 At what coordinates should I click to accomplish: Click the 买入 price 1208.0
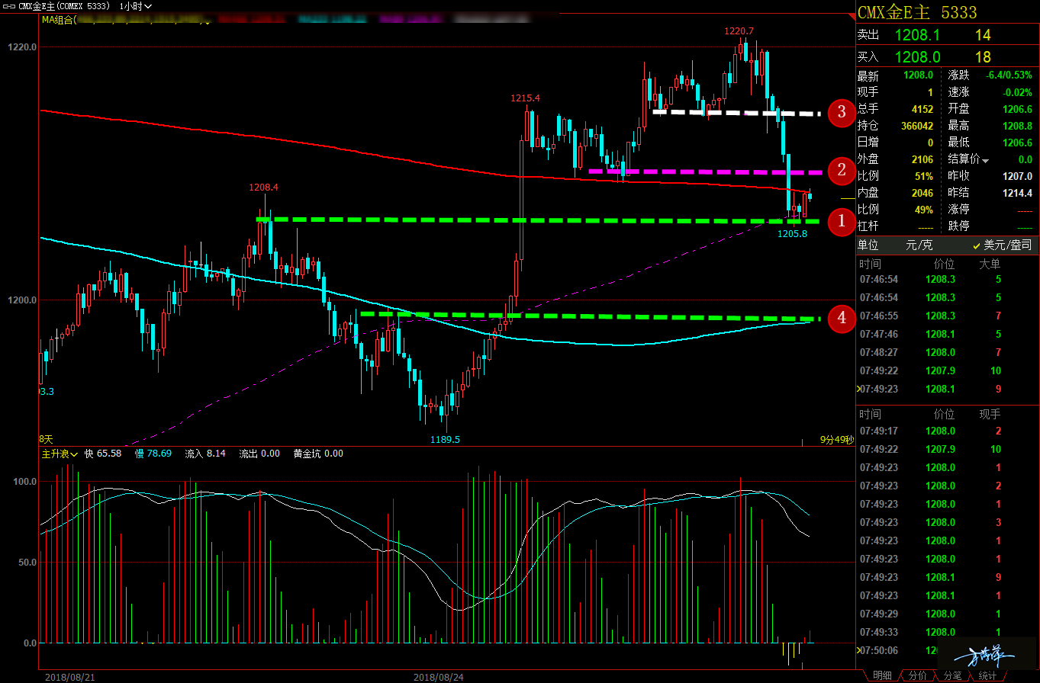pos(917,57)
